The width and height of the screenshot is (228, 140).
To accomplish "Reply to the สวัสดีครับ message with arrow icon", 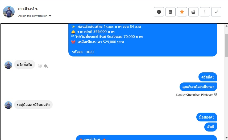I will [46, 66].
